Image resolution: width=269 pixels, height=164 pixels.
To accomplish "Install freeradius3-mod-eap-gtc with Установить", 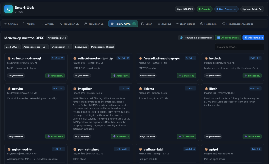I will point(186,76).
